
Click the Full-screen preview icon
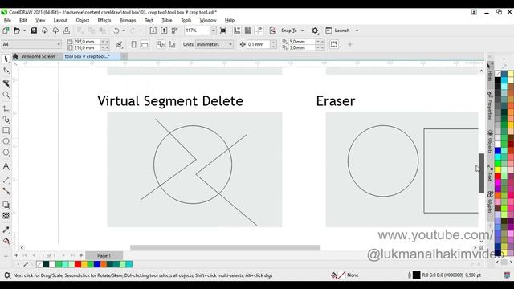click(223, 31)
